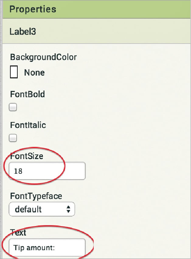Click the Text property label

[x=18, y=233]
